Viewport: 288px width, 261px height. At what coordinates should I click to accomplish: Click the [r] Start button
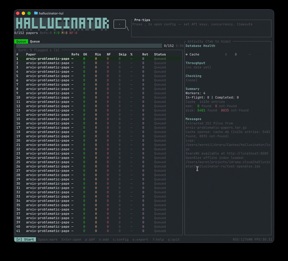[x=25, y=240]
